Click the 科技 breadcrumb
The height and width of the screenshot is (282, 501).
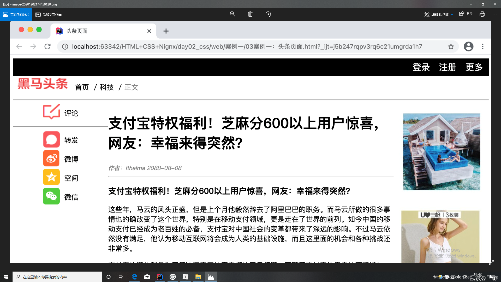pyautogui.click(x=106, y=87)
